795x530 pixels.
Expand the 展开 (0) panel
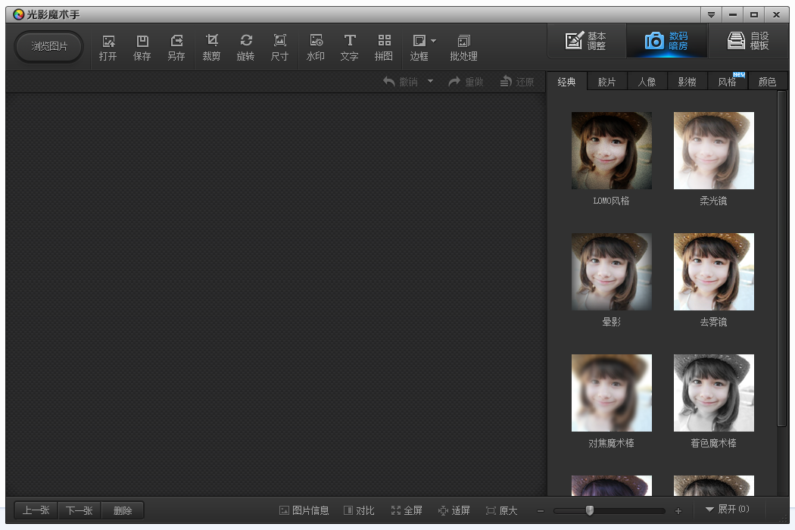727,510
